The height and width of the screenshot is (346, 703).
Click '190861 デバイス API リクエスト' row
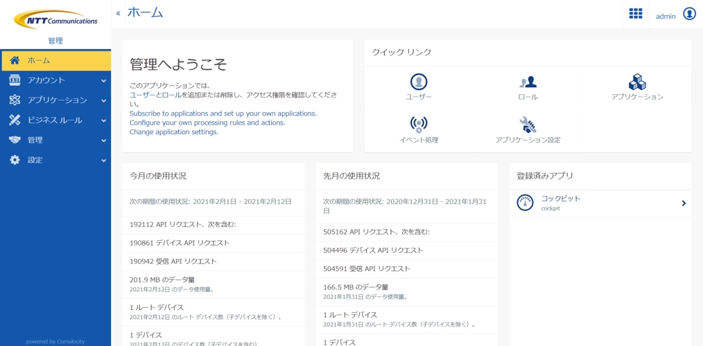point(180,243)
